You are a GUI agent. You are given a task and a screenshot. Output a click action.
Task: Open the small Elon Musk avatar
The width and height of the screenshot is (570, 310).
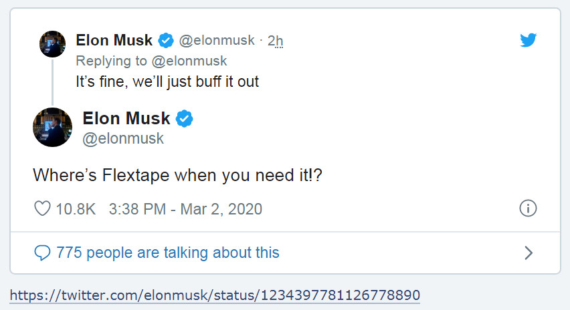point(52,44)
